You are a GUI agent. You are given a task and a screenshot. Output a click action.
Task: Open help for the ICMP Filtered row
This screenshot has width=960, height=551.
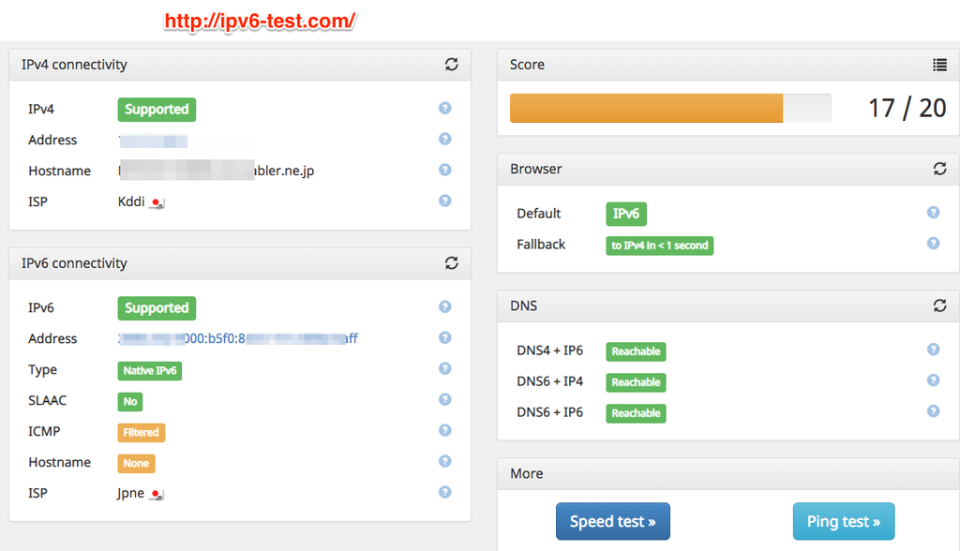pyautogui.click(x=445, y=430)
